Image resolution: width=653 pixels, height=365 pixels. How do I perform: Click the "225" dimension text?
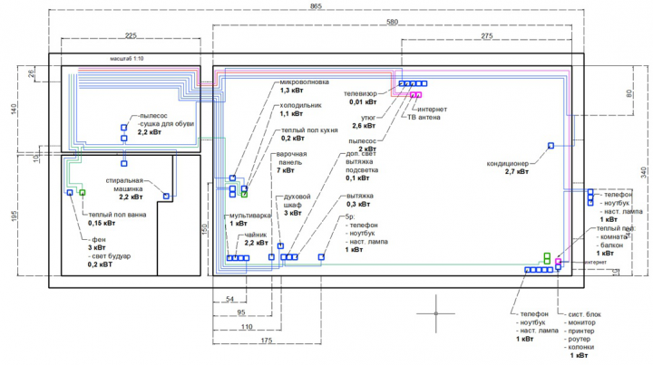[131, 35]
